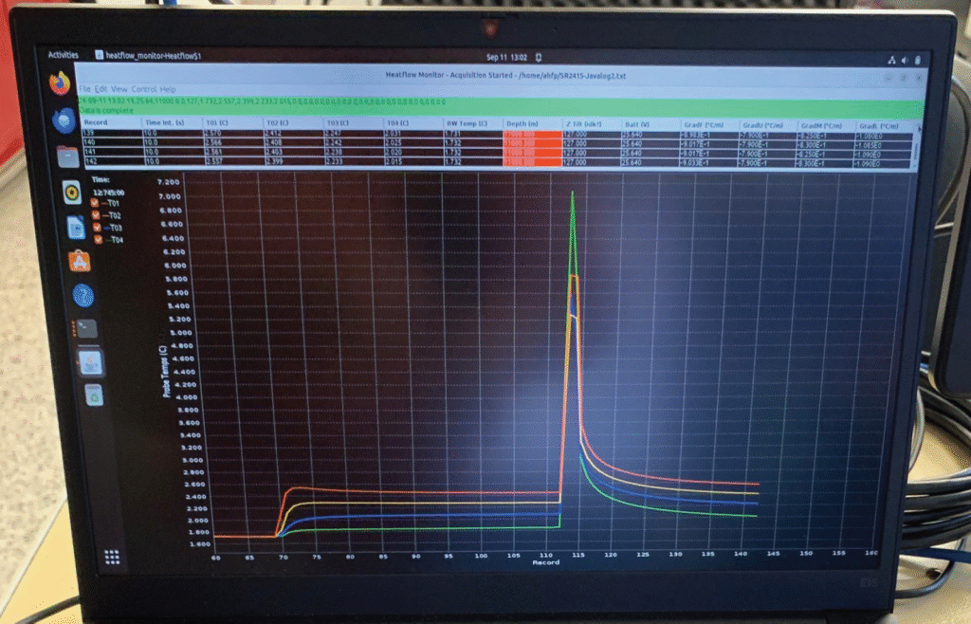Open the Terminal dock icon

click(86, 329)
